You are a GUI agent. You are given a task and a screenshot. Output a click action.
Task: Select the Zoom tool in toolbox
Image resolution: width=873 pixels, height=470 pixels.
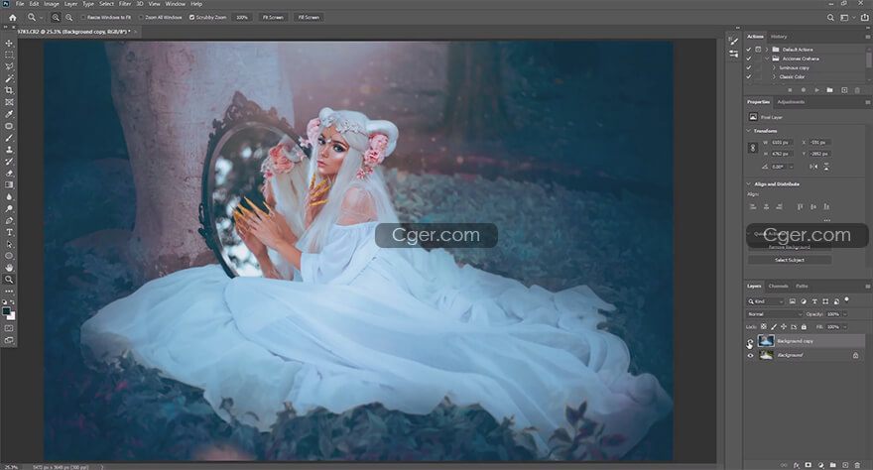point(9,280)
